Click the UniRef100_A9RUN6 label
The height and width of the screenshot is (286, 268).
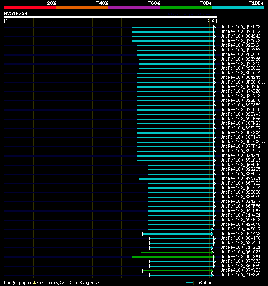click(240, 224)
